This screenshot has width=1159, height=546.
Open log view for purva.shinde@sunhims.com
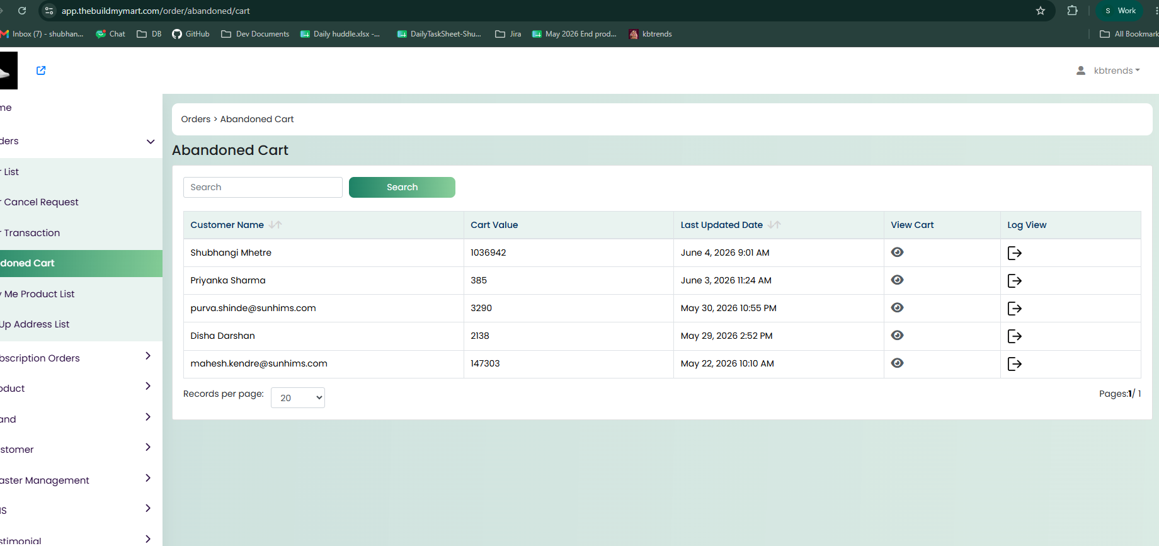point(1014,309)
